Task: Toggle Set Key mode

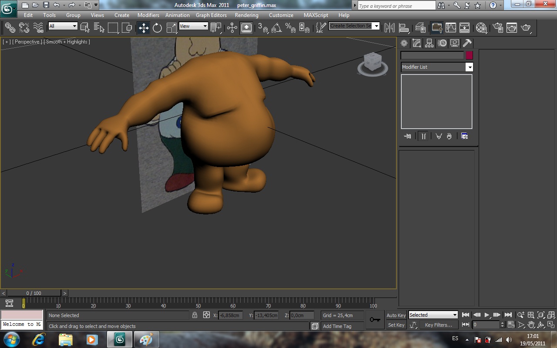Action: tap(396, 325)
